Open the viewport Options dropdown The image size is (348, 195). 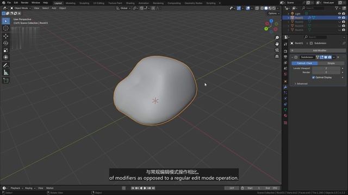click(274, 14)
